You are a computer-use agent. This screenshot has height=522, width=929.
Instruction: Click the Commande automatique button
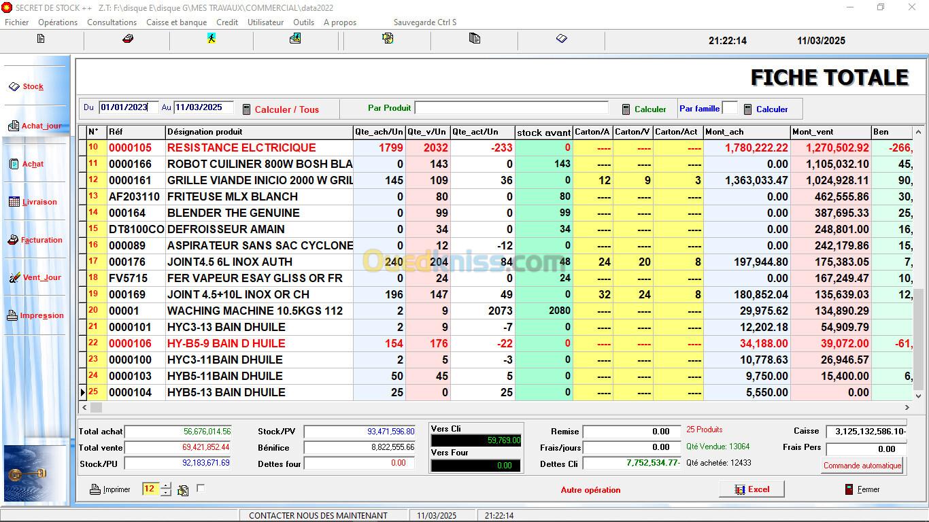[862, 466]
